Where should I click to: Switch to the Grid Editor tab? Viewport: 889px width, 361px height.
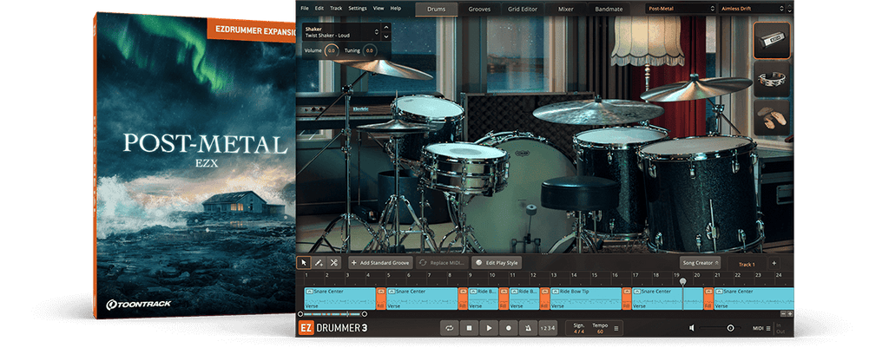pyautogui.click(x=522, y=9)
